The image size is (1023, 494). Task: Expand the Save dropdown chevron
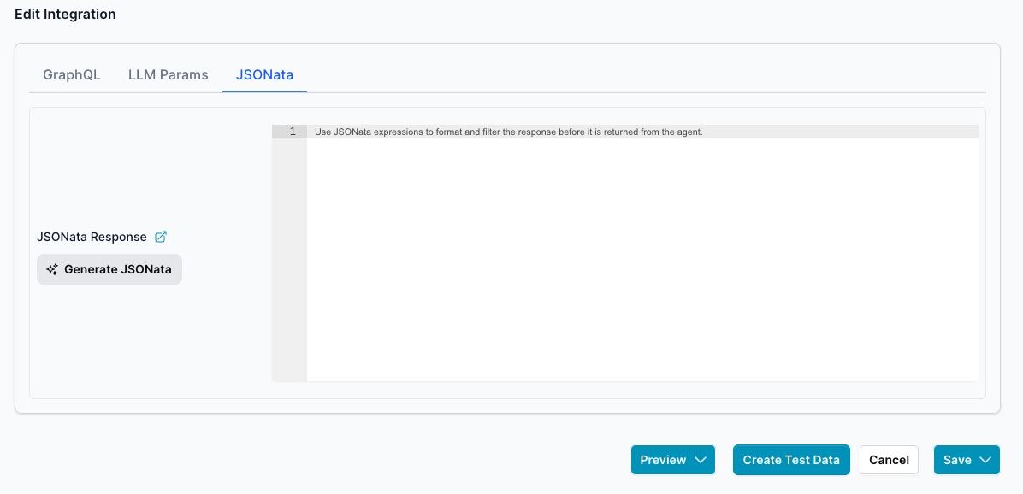tap(985, 460)
